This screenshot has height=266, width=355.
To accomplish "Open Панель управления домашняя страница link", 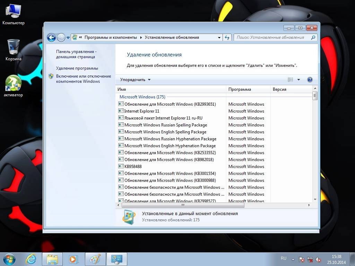I will [x=76, y=54].
